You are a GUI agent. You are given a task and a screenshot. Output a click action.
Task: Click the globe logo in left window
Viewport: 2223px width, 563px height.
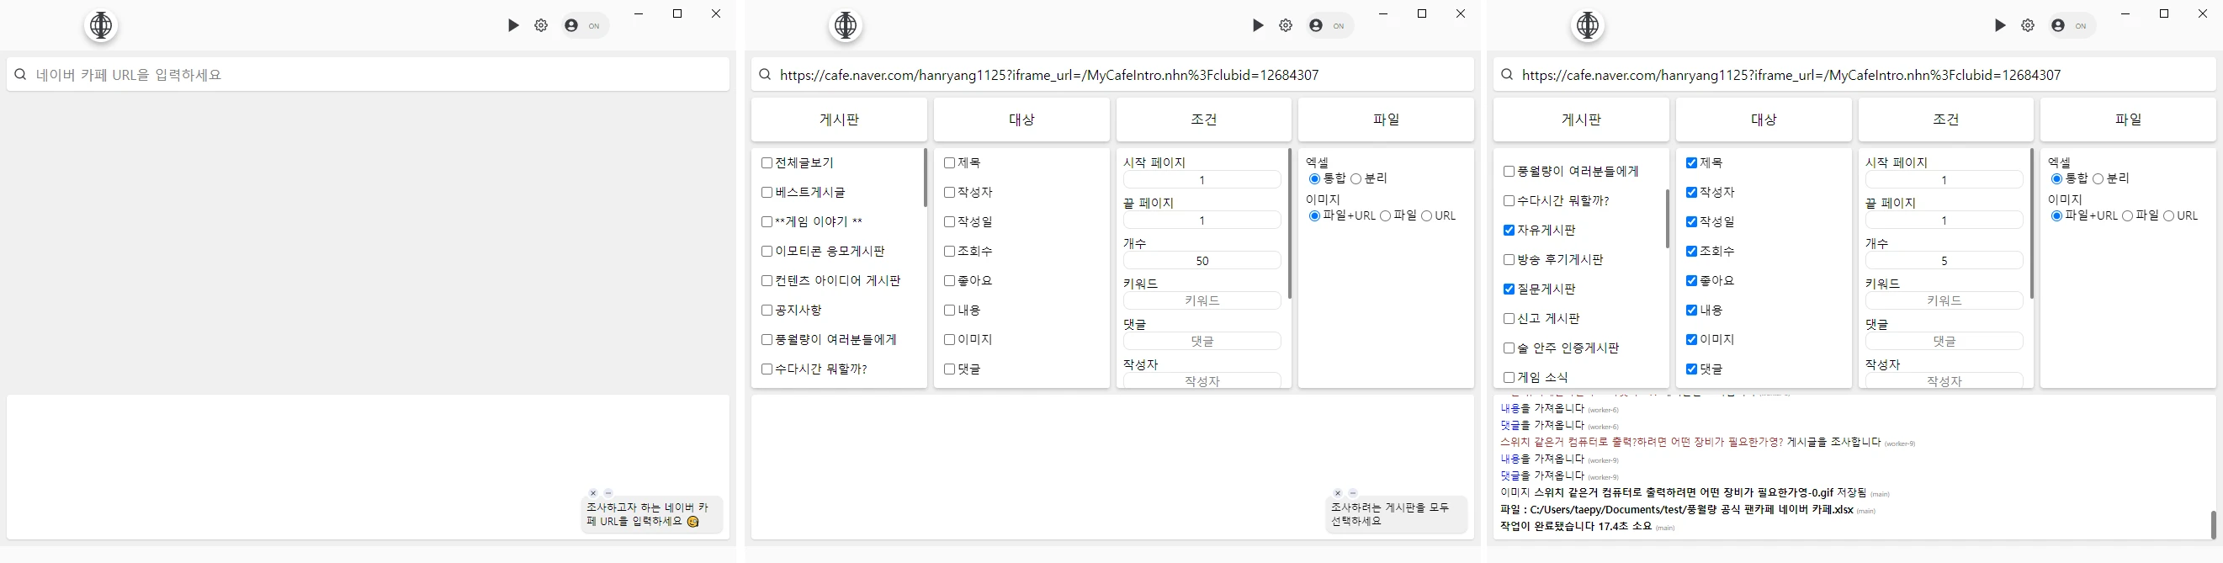click(x=101, y=26)
